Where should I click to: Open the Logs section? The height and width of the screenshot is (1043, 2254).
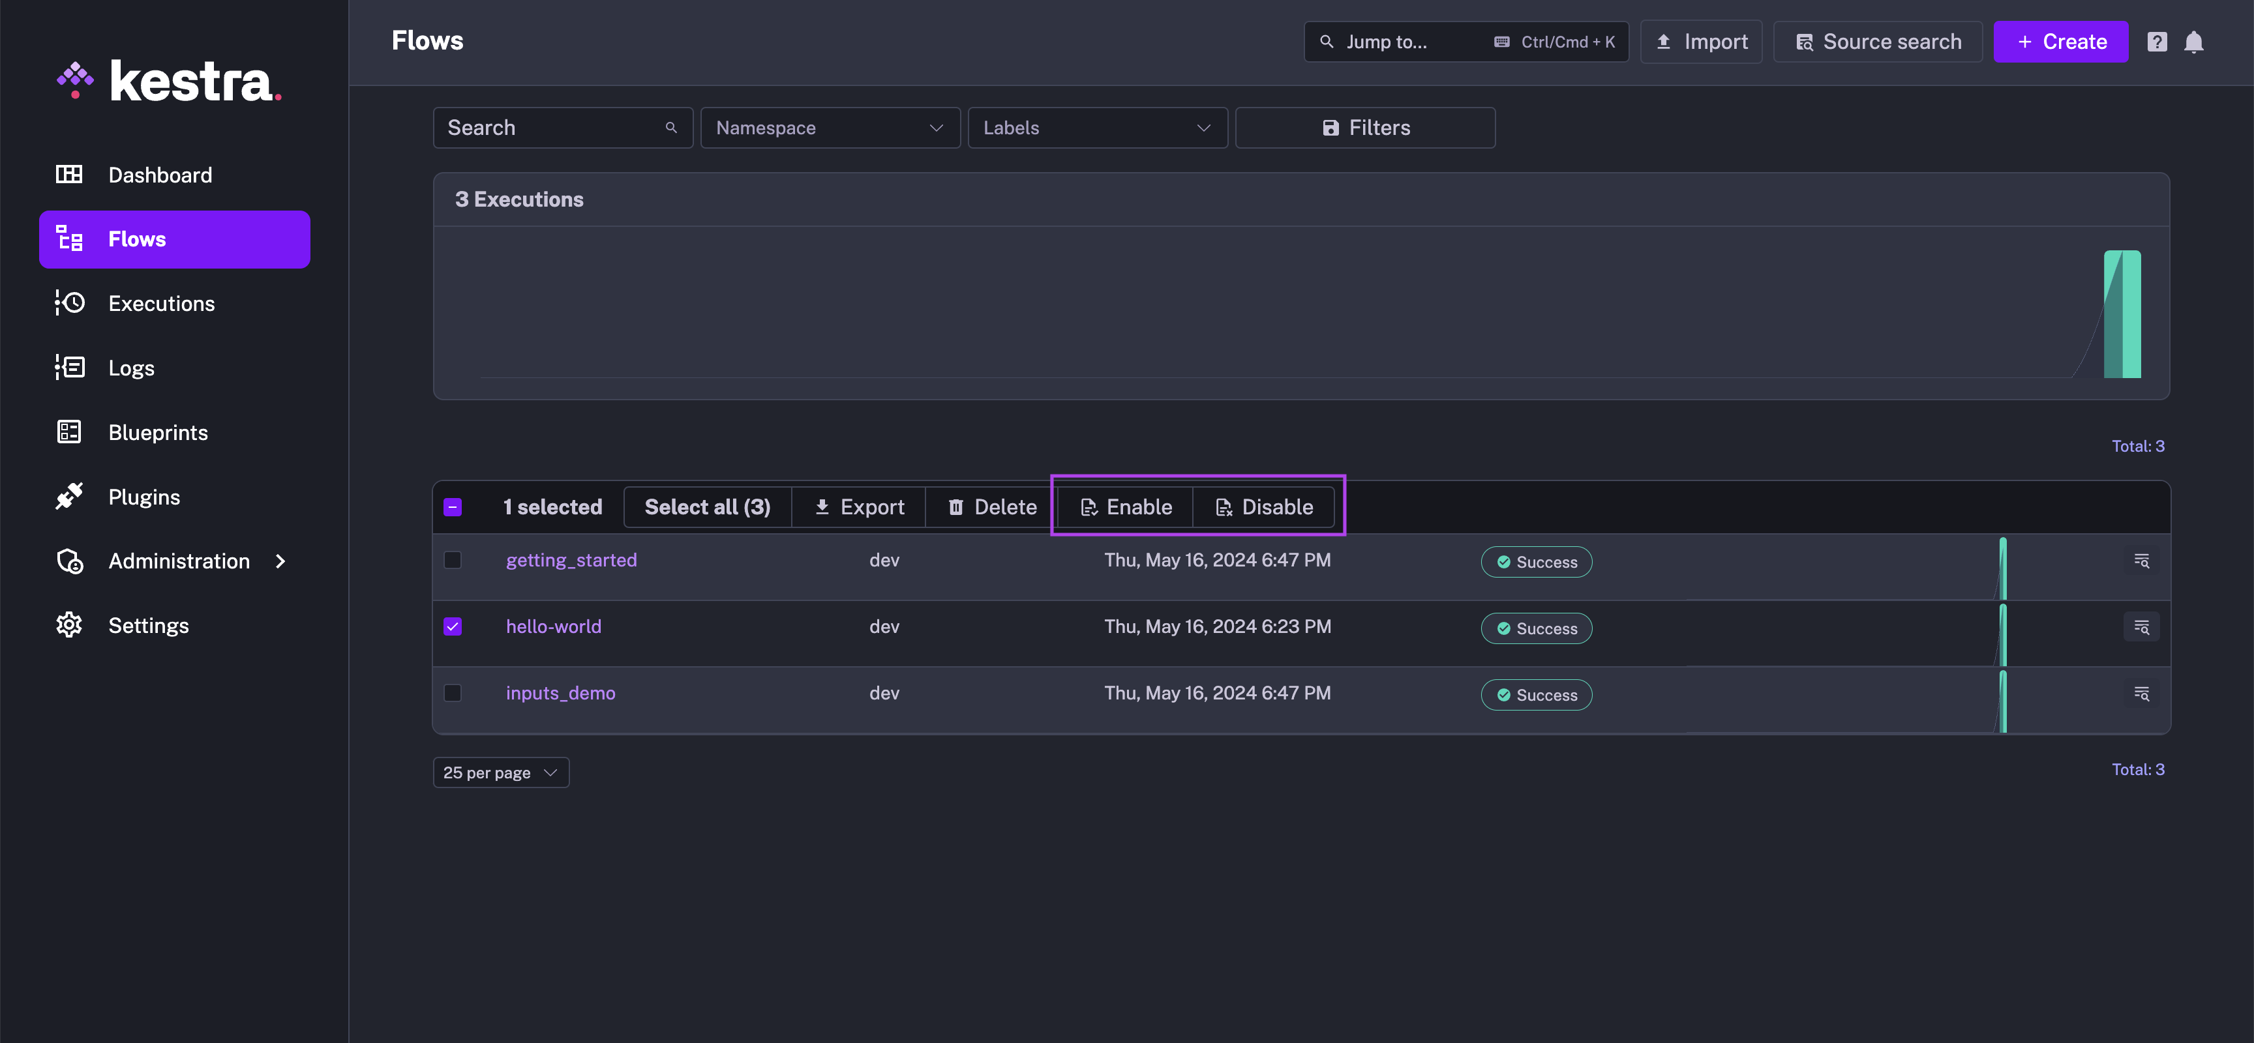[130, 367]
